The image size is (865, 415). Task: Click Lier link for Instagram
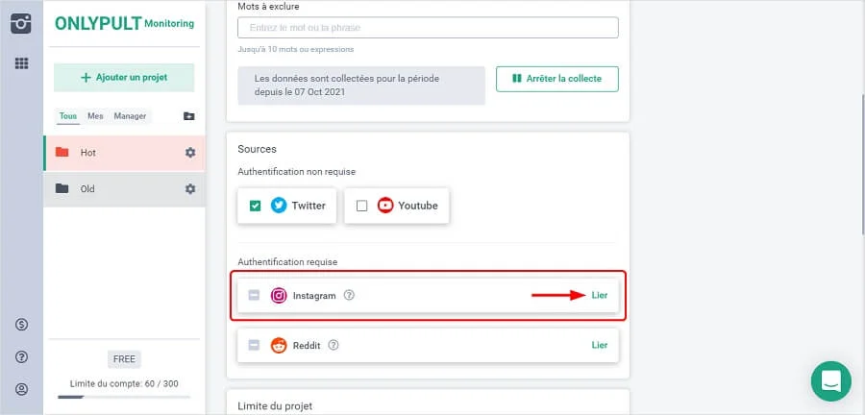[600, 296]
